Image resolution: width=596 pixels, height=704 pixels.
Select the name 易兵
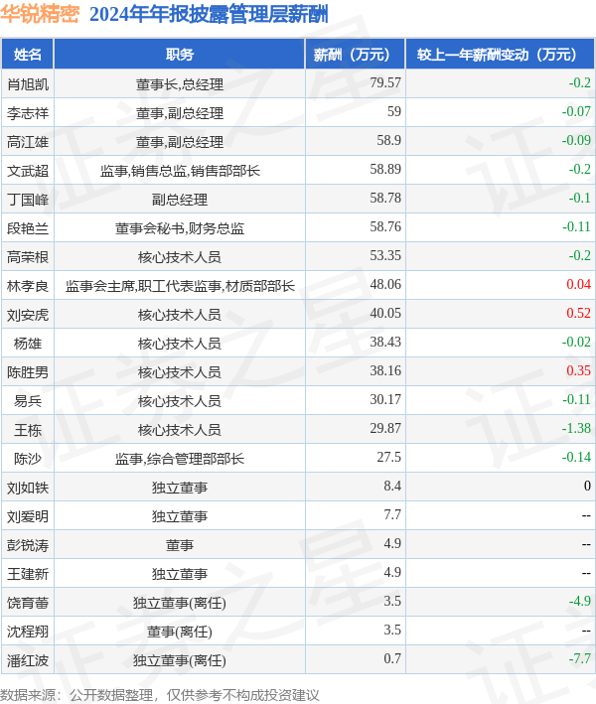coord(28,400)
